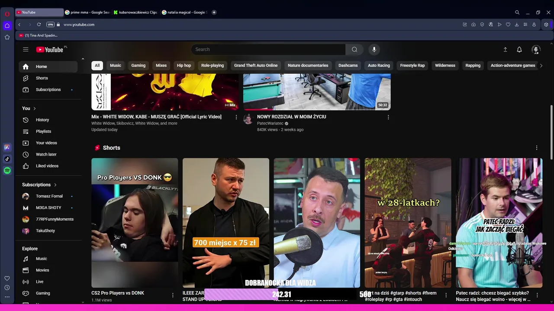The image size is (554, 311).
Task: Search open tabs with magnifier icon
Action: [517, 13]
